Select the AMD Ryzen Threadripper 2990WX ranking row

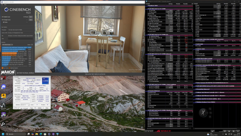click(x=17, y=47)
